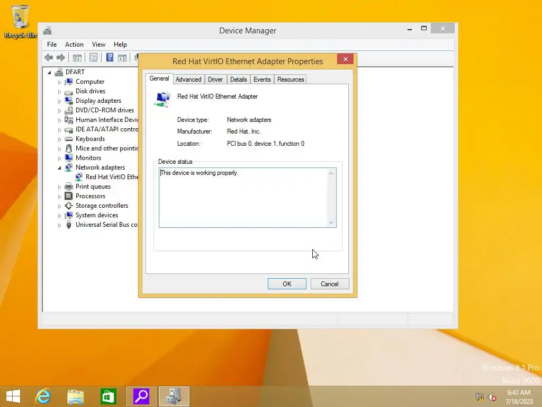Screen dimensions: 542x407
Task: Select the Print queues tree label
Action: click(93, 187)
